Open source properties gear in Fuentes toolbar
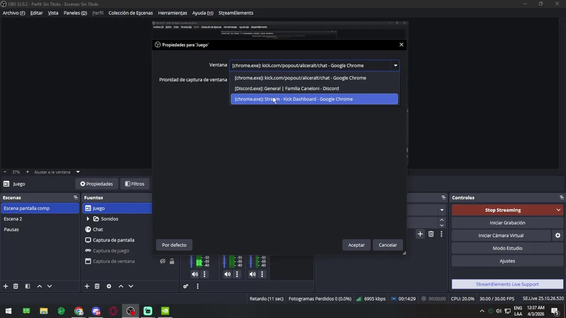This screenshot has height=318, width=566. coord(109,286)
